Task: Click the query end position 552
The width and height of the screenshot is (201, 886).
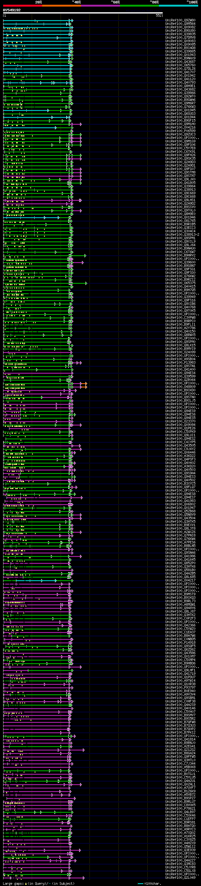Action: (158, 15)
